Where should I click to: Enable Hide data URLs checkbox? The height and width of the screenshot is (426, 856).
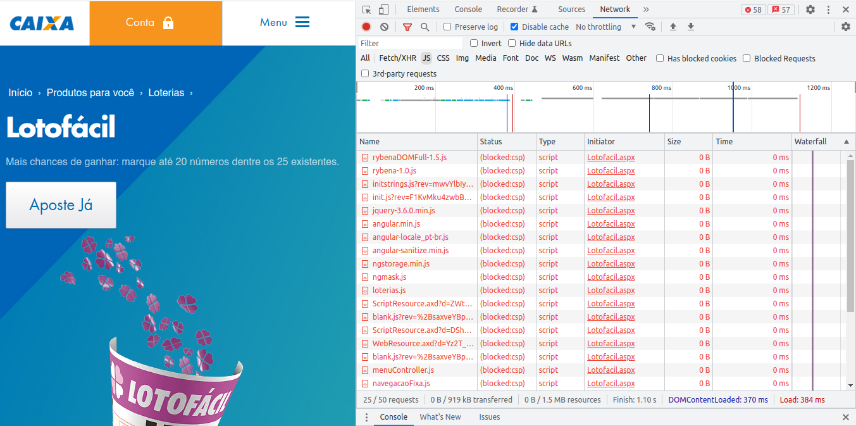click(512, 44)
